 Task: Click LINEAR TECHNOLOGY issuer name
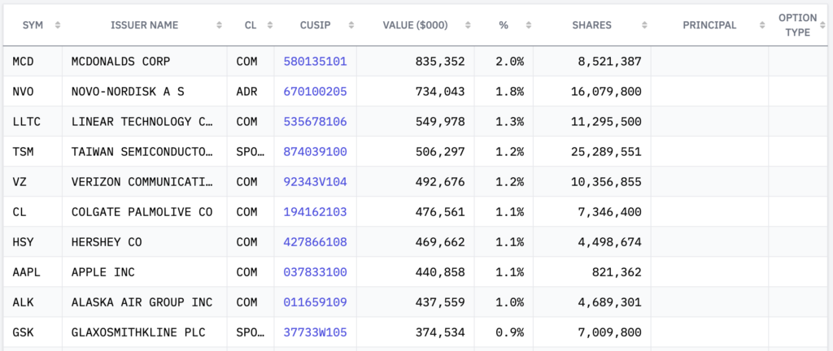tap(142, 122)
